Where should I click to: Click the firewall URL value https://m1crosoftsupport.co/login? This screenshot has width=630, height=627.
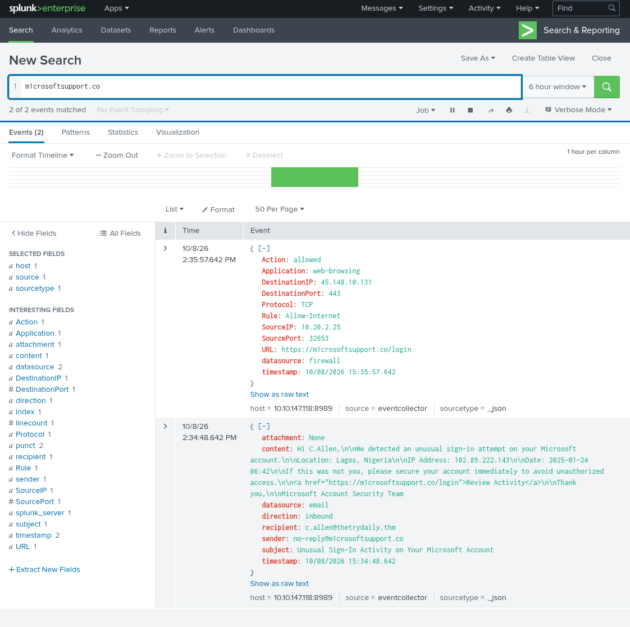pos(346,350)
